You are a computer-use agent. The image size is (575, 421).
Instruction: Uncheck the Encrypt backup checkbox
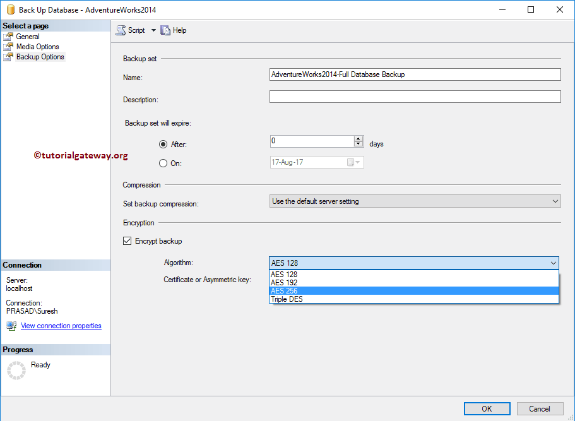[x=127, y=241]
